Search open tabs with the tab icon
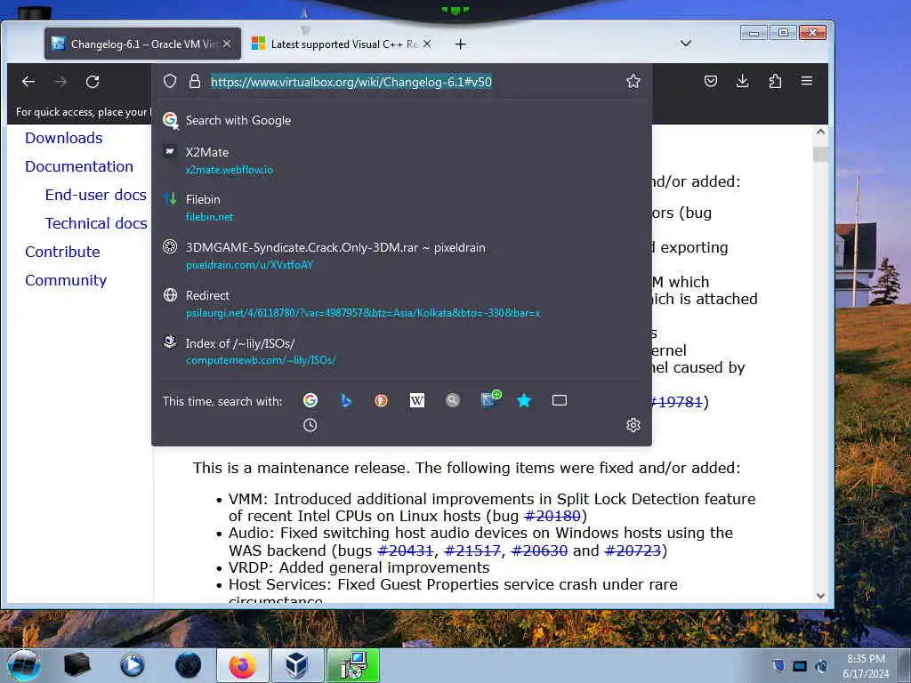This screenshot has height=683, width=911. coord(560,400)
